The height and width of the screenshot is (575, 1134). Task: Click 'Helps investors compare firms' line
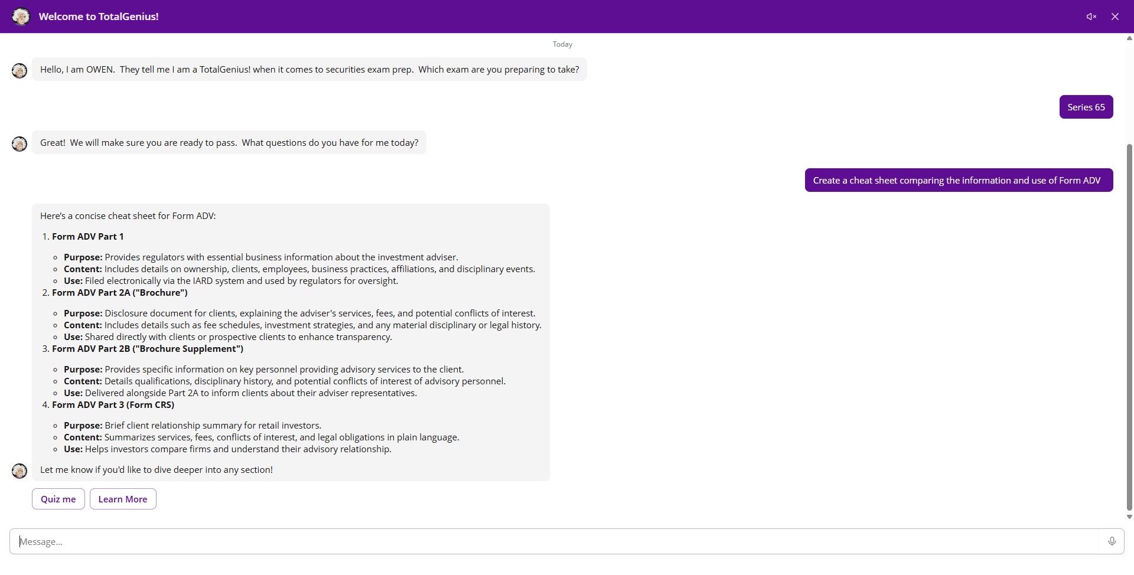coord(227,449)
